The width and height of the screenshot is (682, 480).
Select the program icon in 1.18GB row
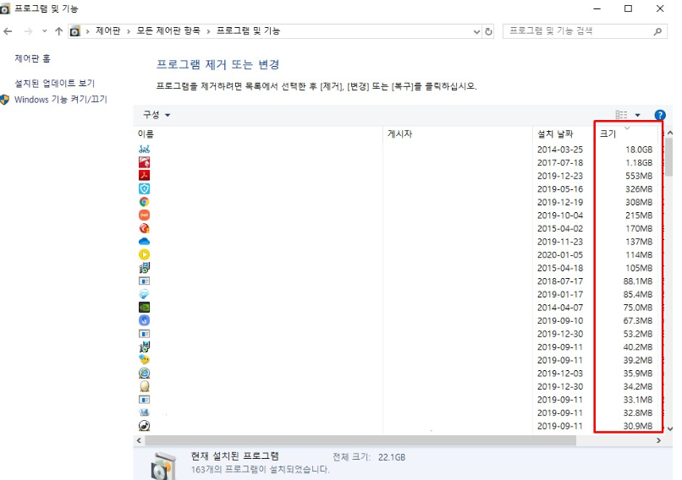pyautogui.click(x=145, y=162)
